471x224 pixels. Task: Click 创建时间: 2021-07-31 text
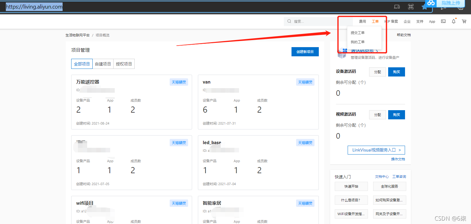click(x=219, y=123)
